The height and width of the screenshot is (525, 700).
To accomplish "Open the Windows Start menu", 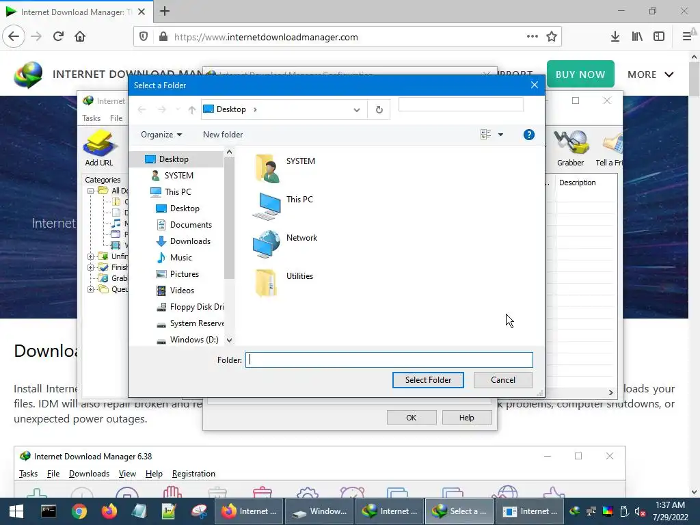I will pyautogui.click(x=16, y=511).
